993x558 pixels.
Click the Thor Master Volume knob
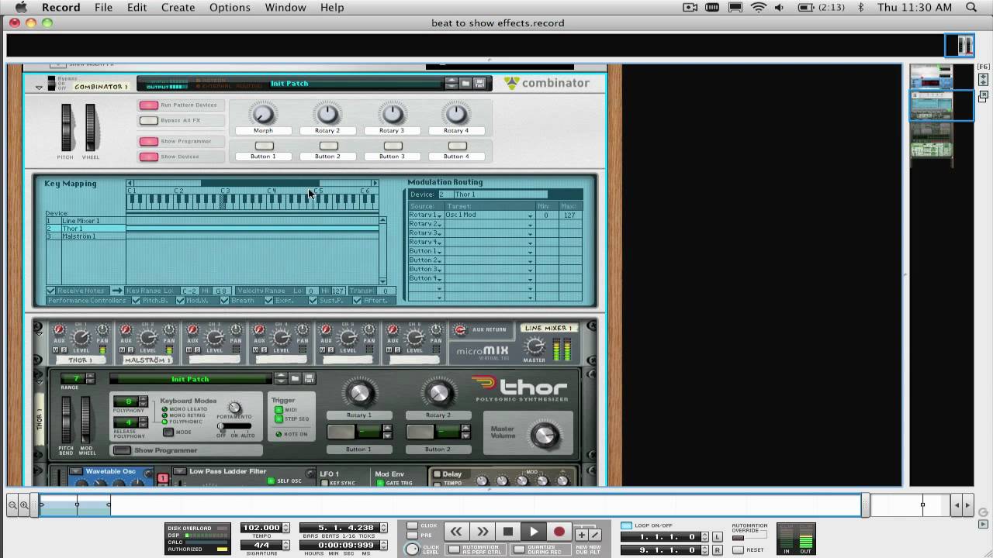(545, 435)
